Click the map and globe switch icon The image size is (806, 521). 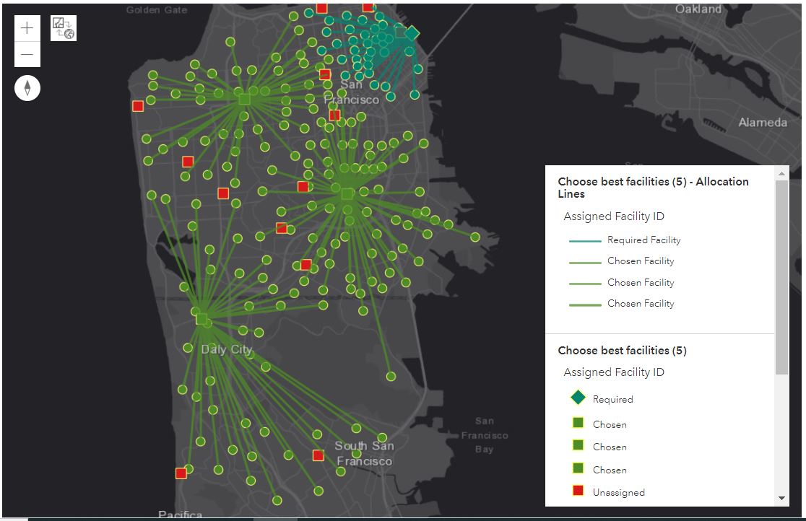coord(64,28)
